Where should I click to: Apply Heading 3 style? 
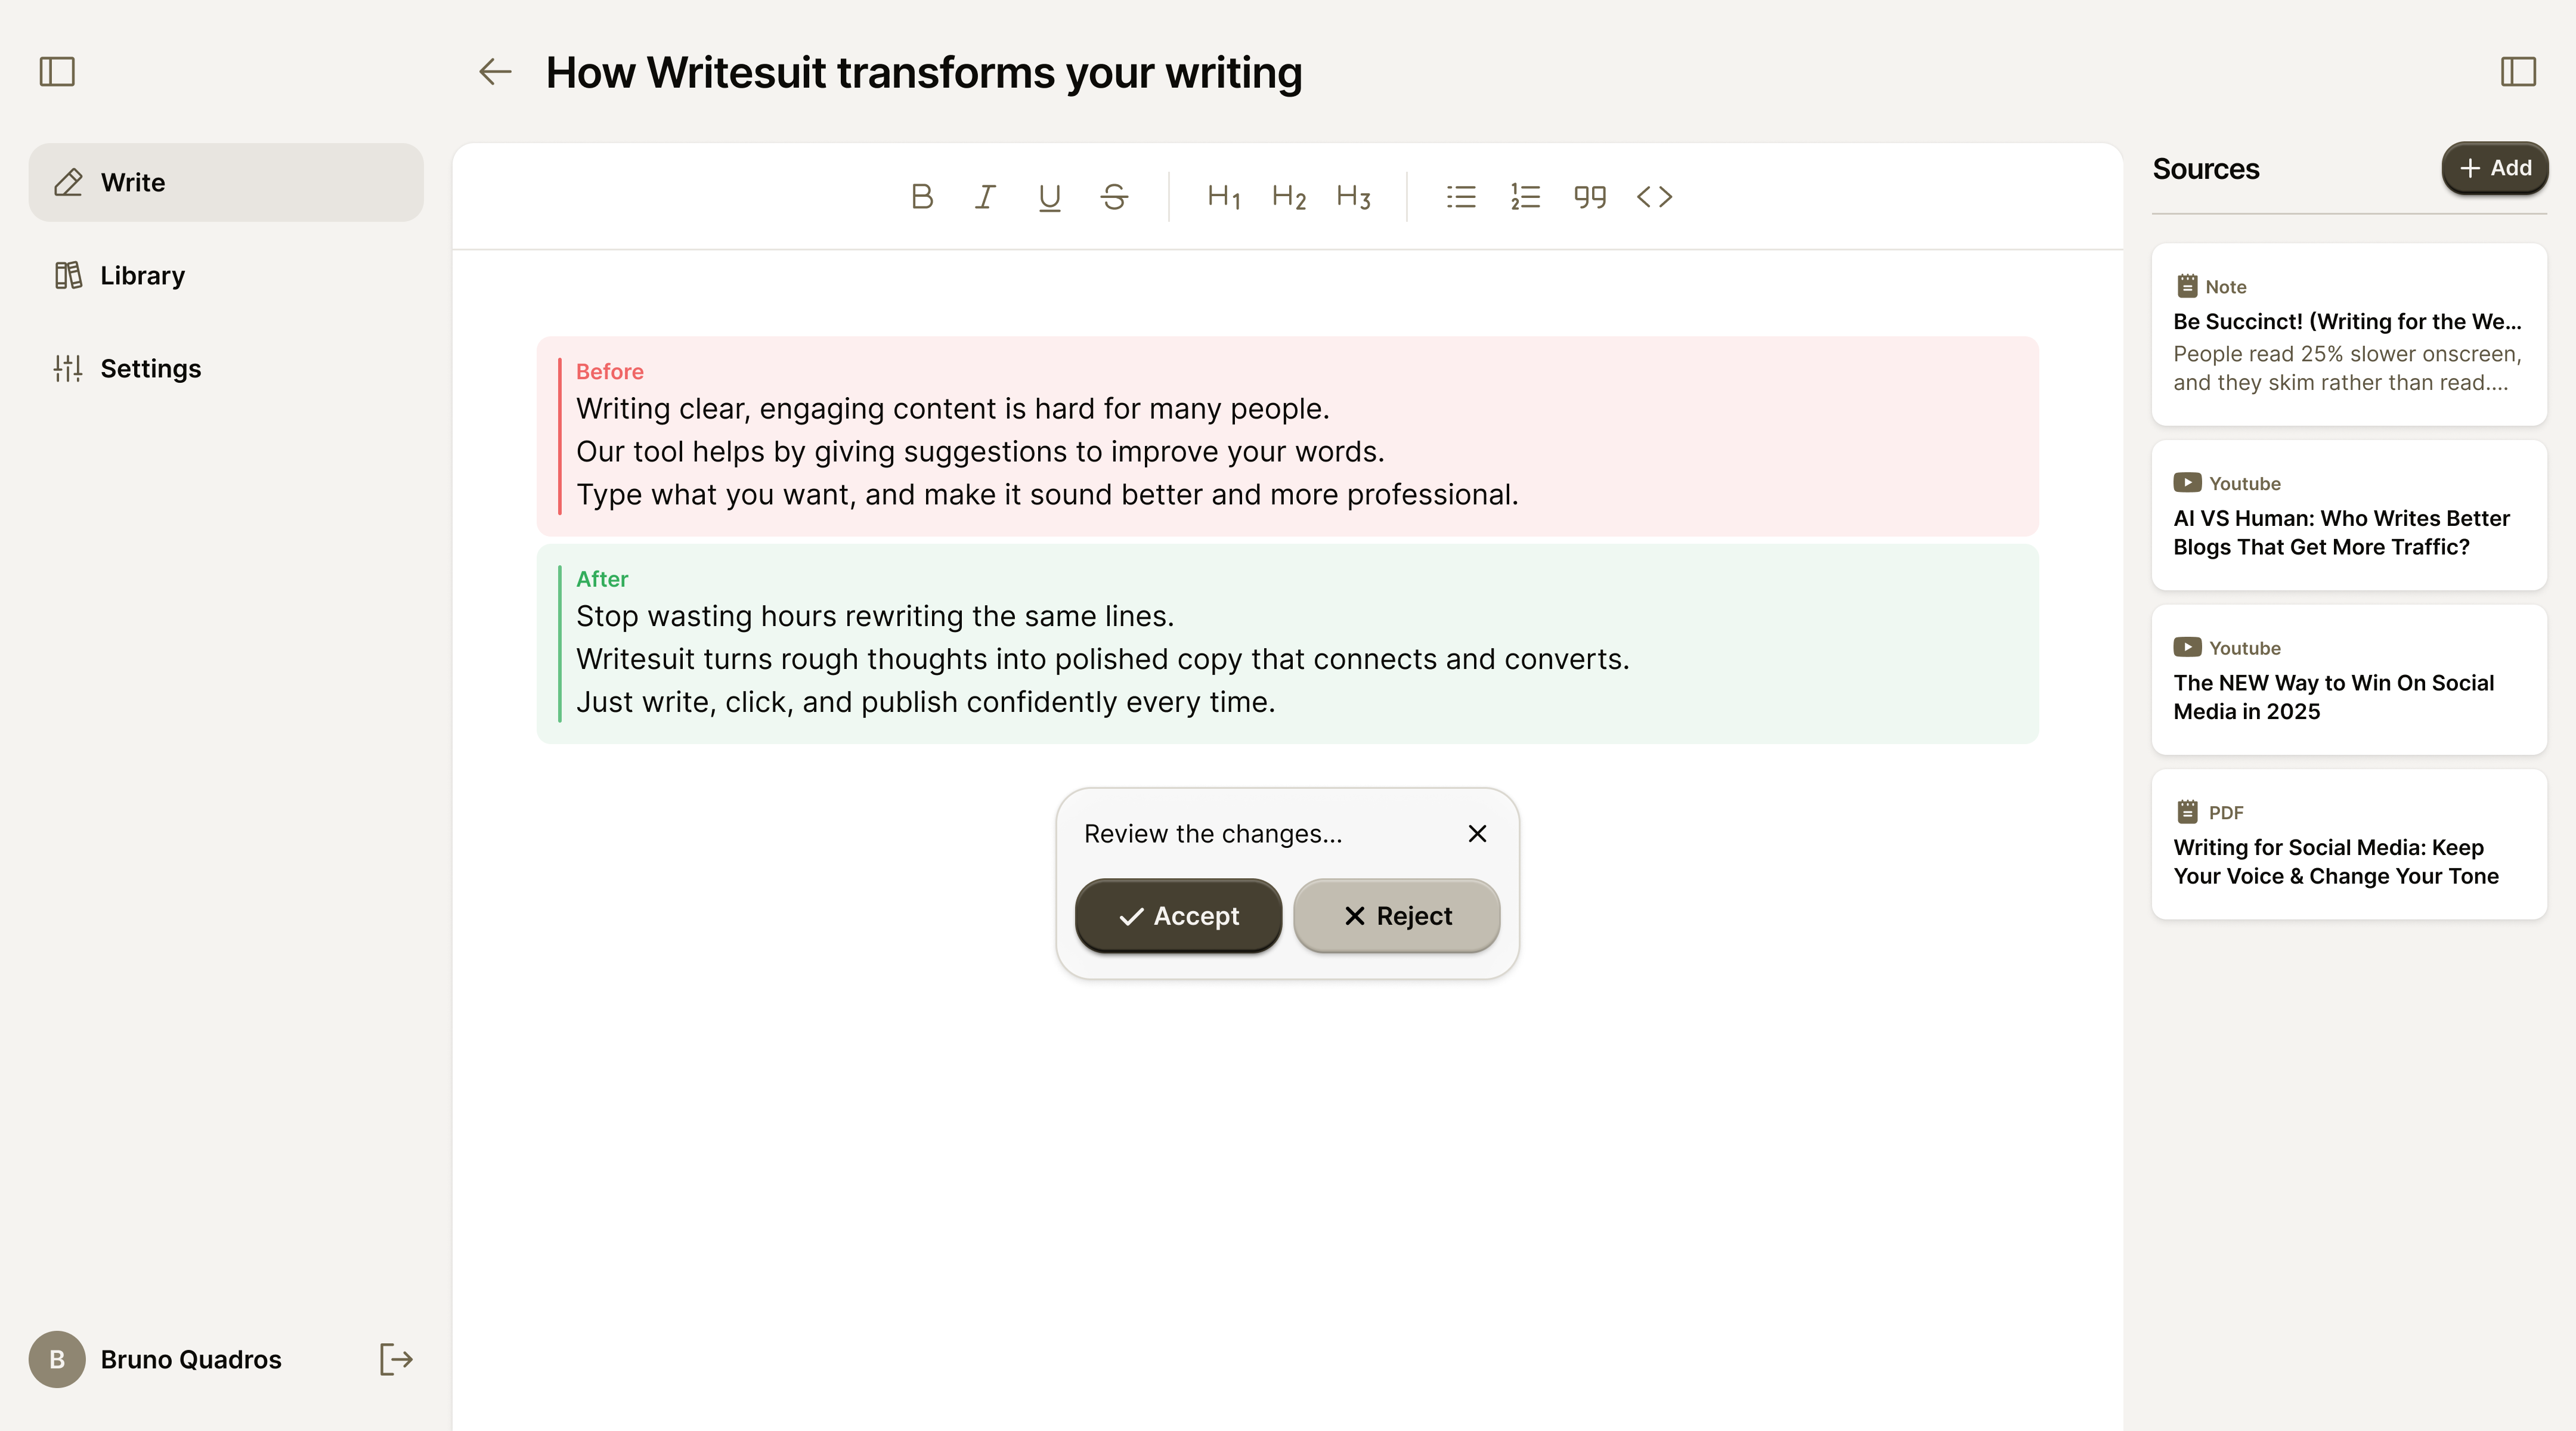pos(1352,196)
